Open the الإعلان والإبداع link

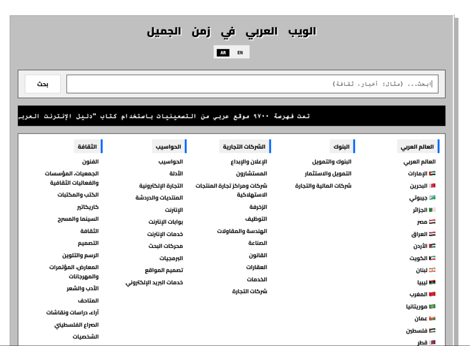249,162
